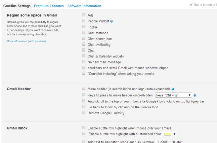This screenshot has width=217, height=143.
Task: Expand the highlight color picker arrow
Action: (x=175, y=134)
